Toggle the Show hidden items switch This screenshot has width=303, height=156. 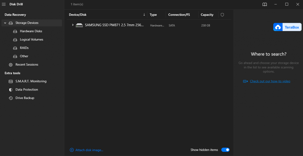click(x=225, y=150)
